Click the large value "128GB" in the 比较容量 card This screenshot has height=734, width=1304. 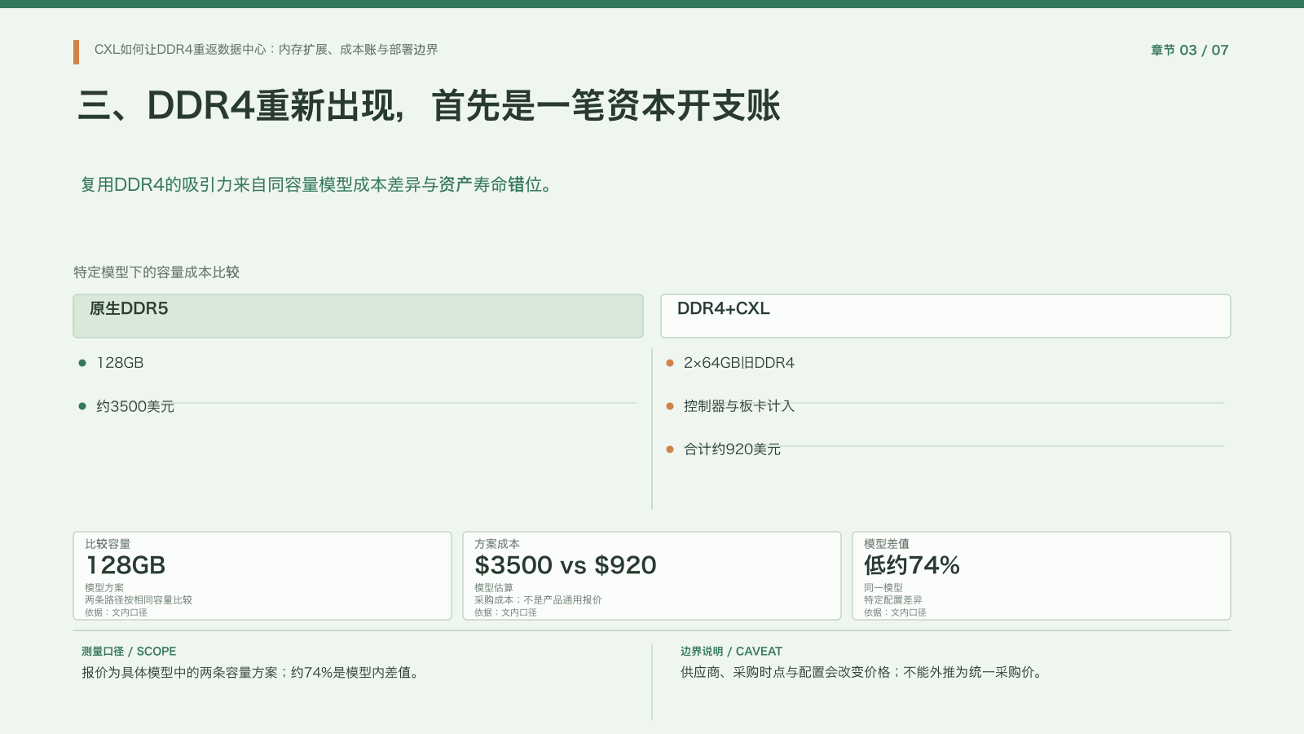pyautogui.click(x=126, y=565)
